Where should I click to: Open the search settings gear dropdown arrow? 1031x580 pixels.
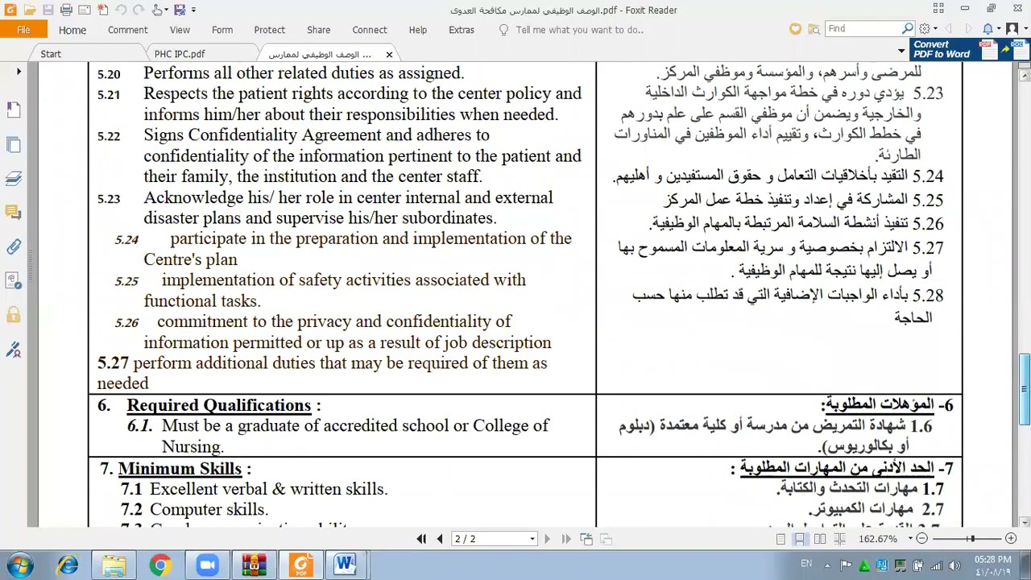click(x=934, y=29)
